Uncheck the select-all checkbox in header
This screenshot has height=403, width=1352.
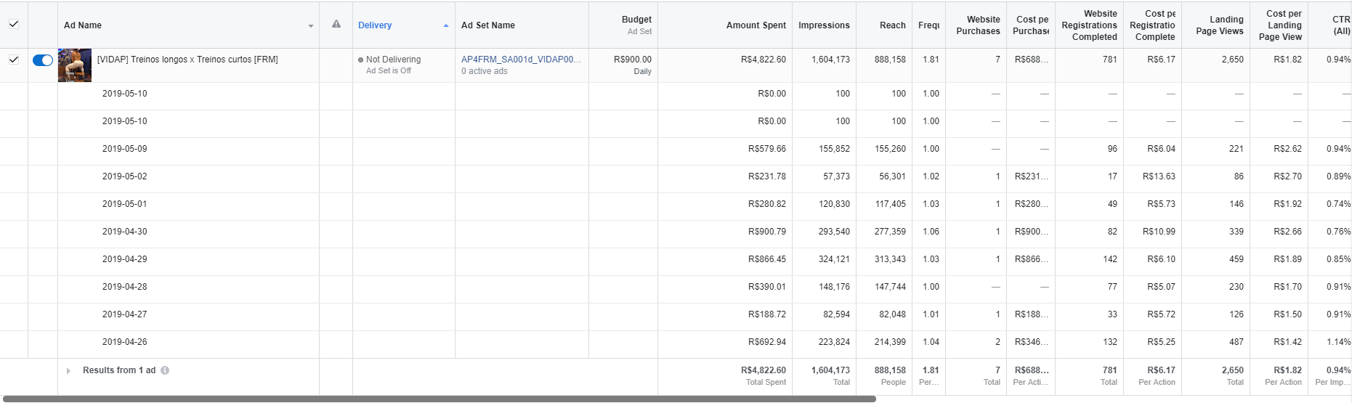pos(14,25)
